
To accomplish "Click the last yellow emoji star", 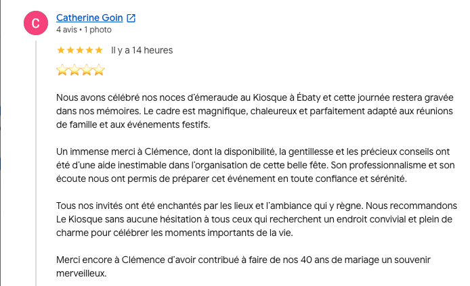I will tap(99, 70).
